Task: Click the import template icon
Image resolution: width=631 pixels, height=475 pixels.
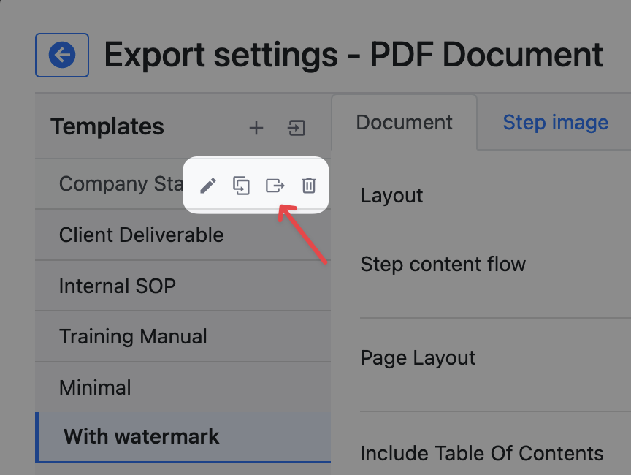Action: click(x=296, y=129)
